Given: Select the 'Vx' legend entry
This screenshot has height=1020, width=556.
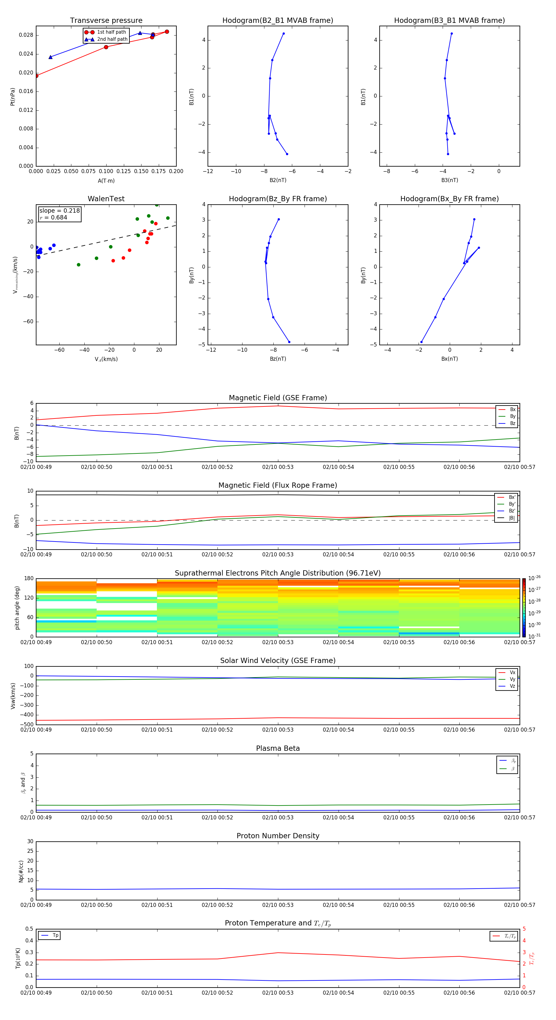Looking at the screenshot, I should pos(507,672).
